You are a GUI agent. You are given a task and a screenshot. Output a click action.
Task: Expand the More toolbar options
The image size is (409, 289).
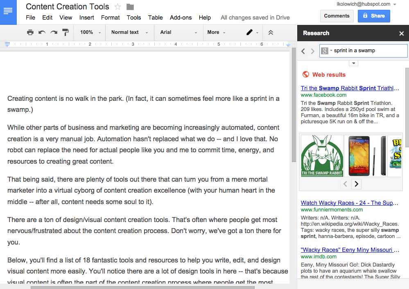[x=216, y=32]
